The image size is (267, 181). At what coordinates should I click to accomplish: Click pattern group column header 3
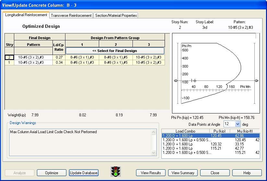click(x=149, y=45)
